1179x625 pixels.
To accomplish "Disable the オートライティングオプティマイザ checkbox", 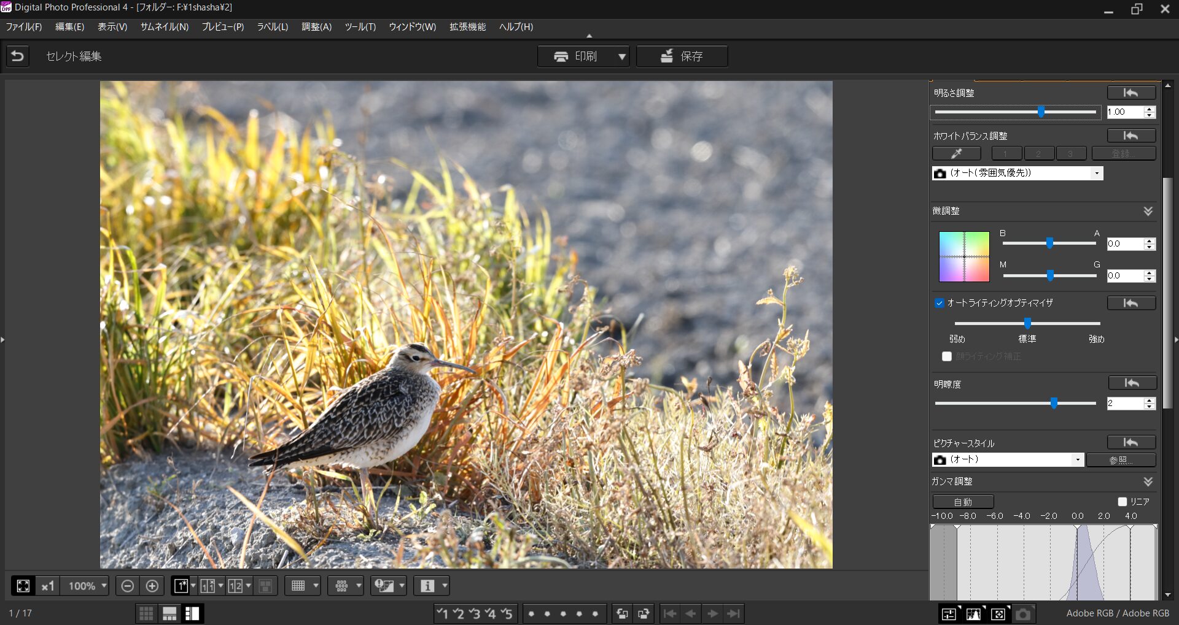I will pos(939,303).
